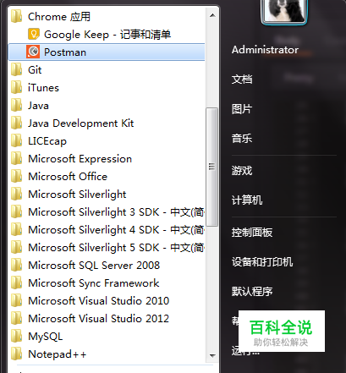The image size is (346, 373).
Task: Select Microsoft Silverlight 5 SDK label
Action: (116, 248)
